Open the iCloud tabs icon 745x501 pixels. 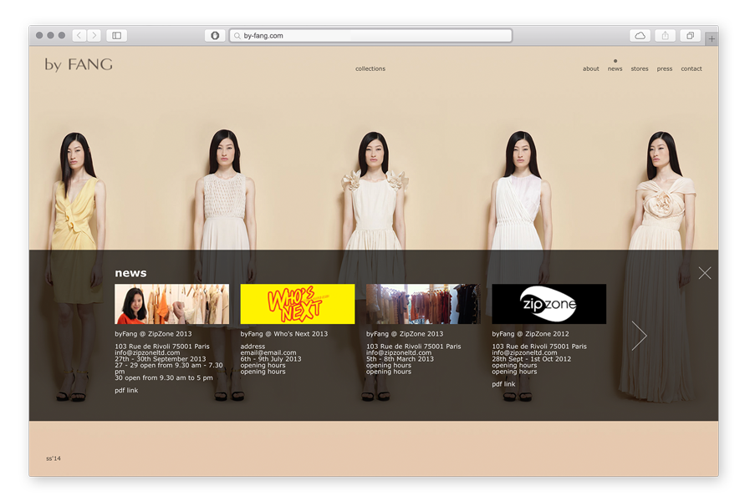640,36
